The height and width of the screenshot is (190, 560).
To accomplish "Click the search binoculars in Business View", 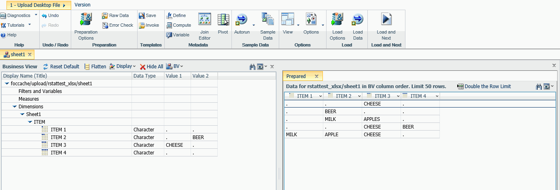I will coord(252,67).
